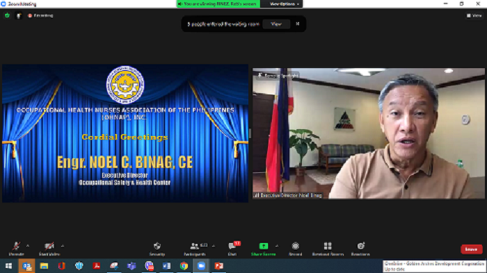Click the green Share Screen icon
Viewport: 487px width, 273px height.
(263, 246)
